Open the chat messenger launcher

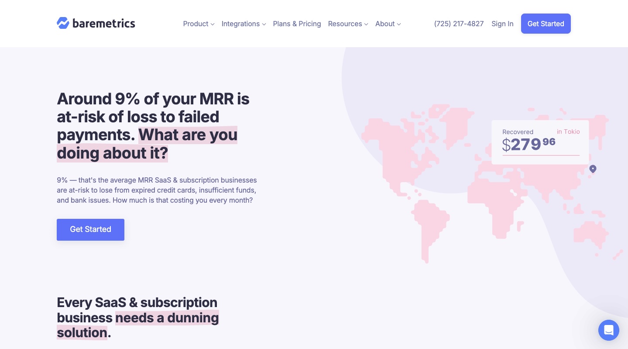pos(608,330)
